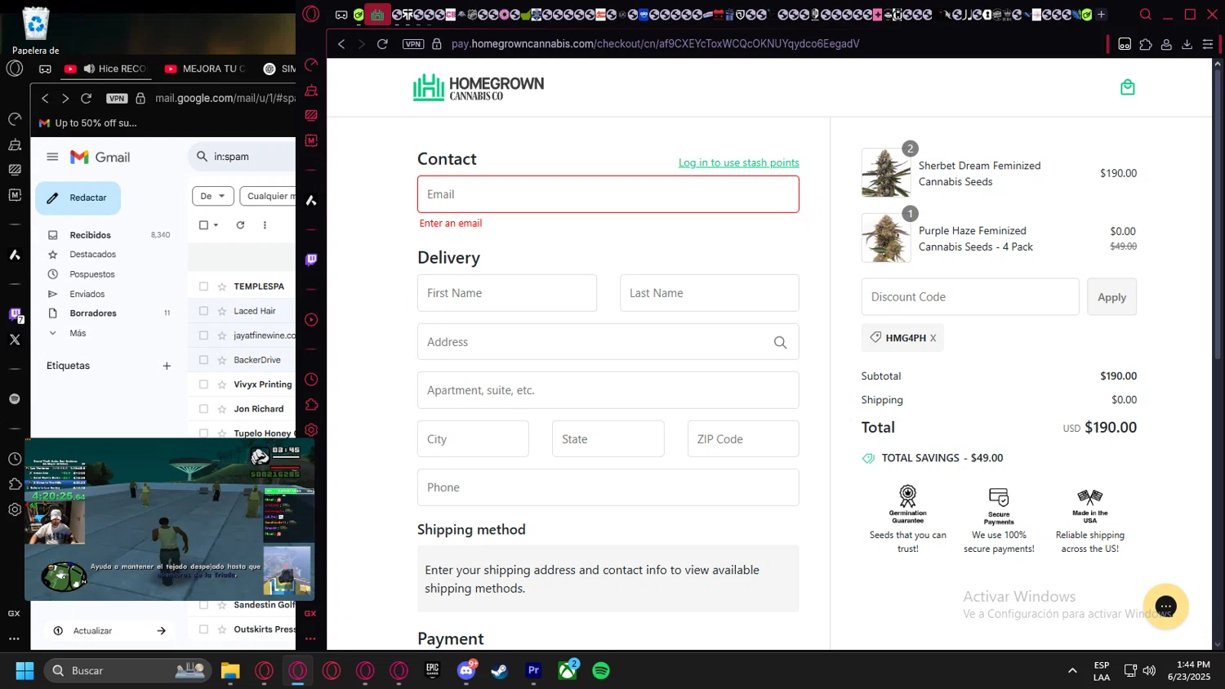Toggle VPN badge in checkout window
Screen dimensions: 1225x689
pos(413,44)
